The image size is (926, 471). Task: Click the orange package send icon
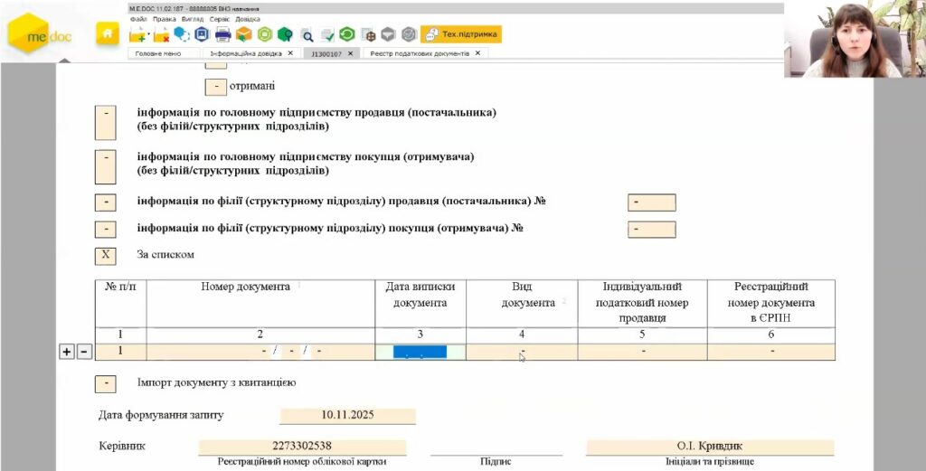pyautogui.click(x=243, y=35)
